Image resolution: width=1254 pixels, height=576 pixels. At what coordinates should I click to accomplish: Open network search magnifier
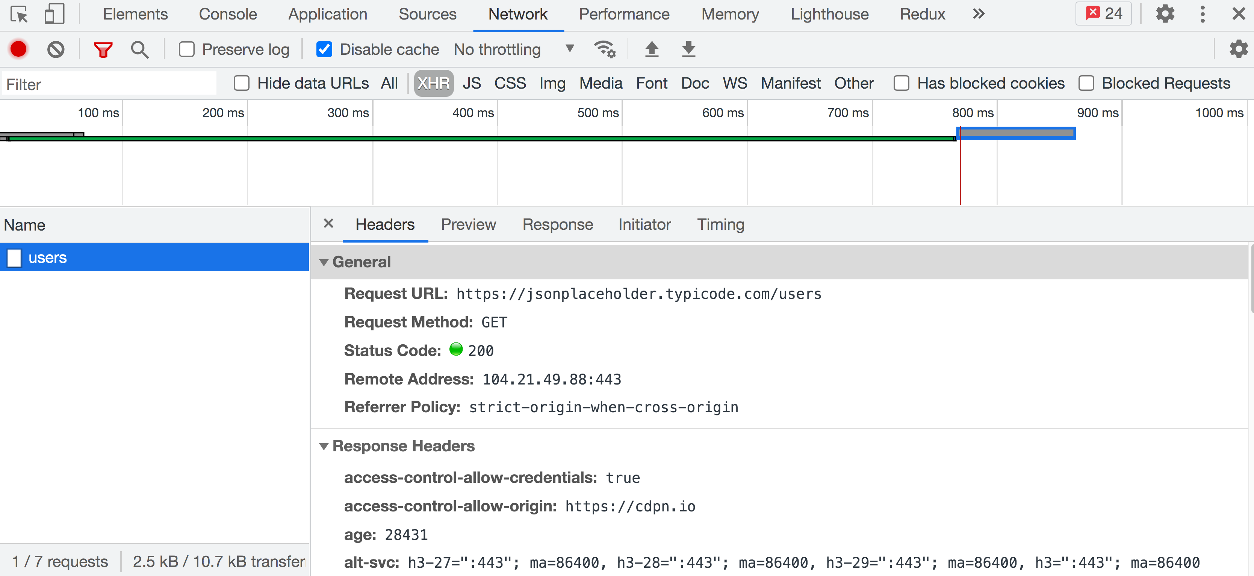click(x=140, y=49)
